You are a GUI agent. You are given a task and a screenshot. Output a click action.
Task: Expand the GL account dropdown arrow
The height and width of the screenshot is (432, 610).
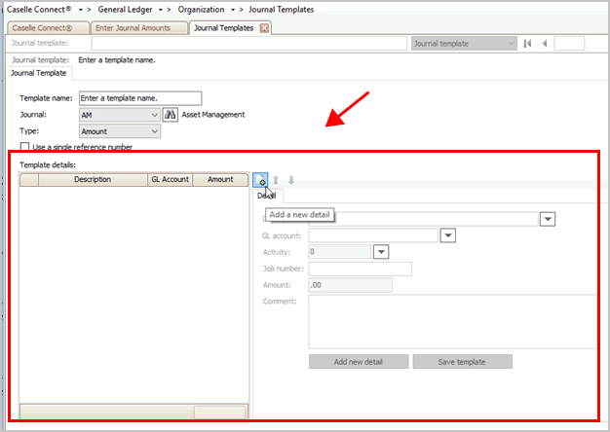pos(448,234)
